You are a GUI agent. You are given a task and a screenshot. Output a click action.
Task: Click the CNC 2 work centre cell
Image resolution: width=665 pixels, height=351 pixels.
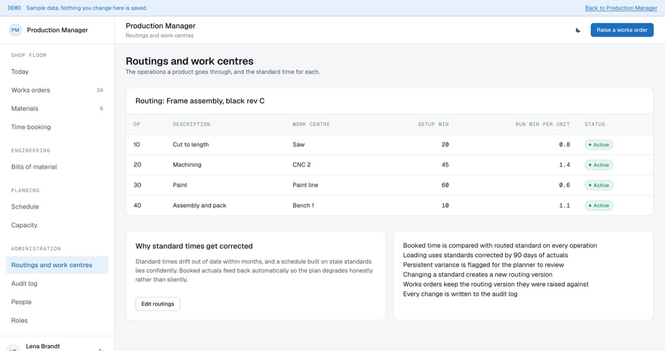(x=302, y=165)
